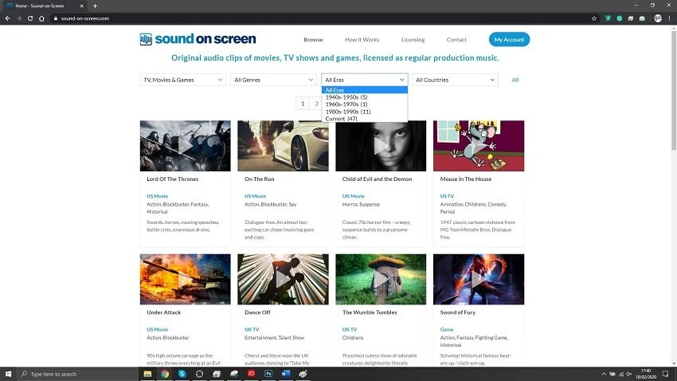Select the 1940s-1950s (5) option
This screenshot has height=381, width=677.
tap(365, 97)
